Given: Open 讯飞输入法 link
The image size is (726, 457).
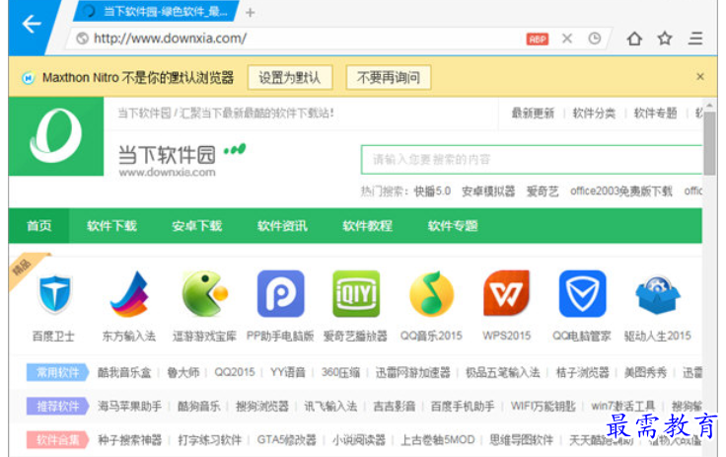Looking at the screenshot, I should 330,407.
